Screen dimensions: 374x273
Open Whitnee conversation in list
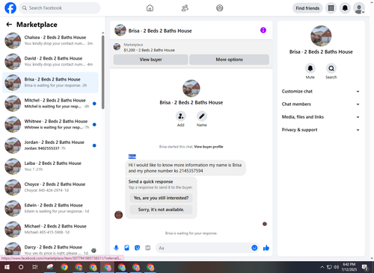click(50, 125)
